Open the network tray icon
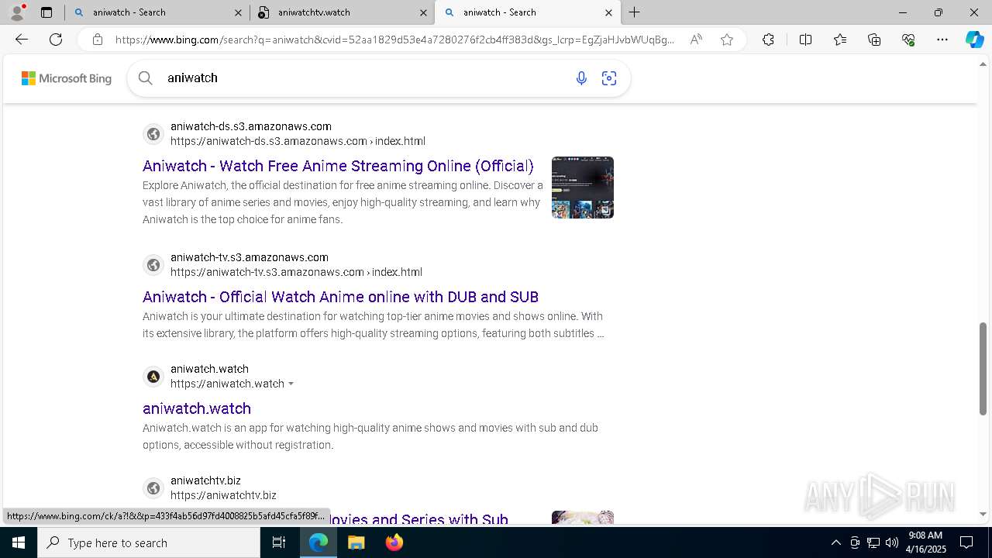The height and width of the screenshot is (558, 992). pos(873,542)
